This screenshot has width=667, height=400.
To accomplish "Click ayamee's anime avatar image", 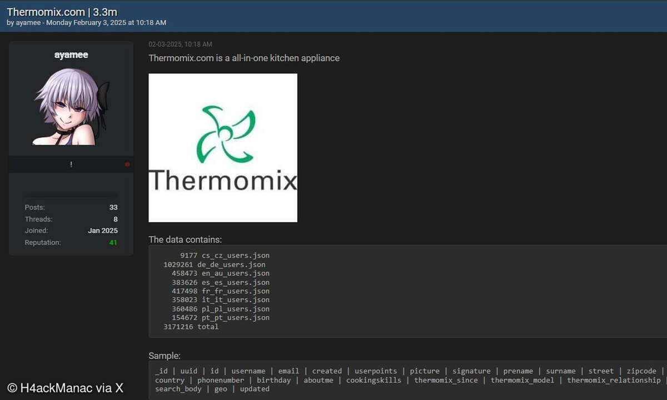I will pos(71,106).
